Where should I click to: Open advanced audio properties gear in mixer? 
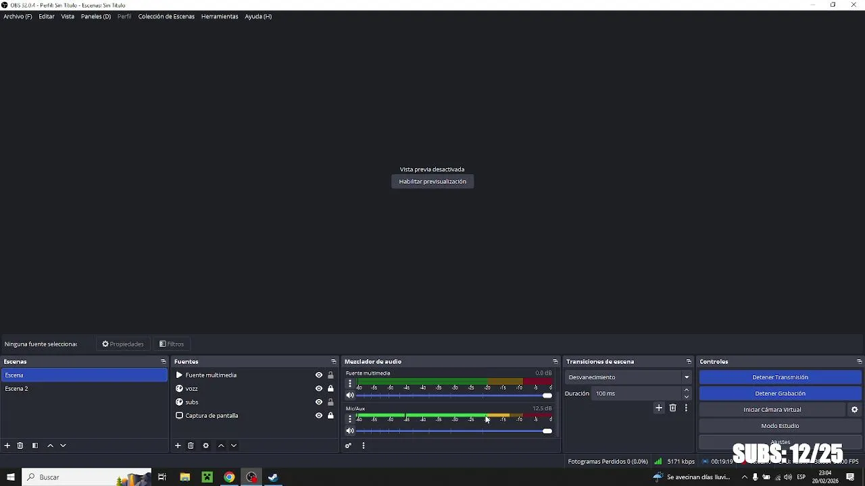point(348,446)
